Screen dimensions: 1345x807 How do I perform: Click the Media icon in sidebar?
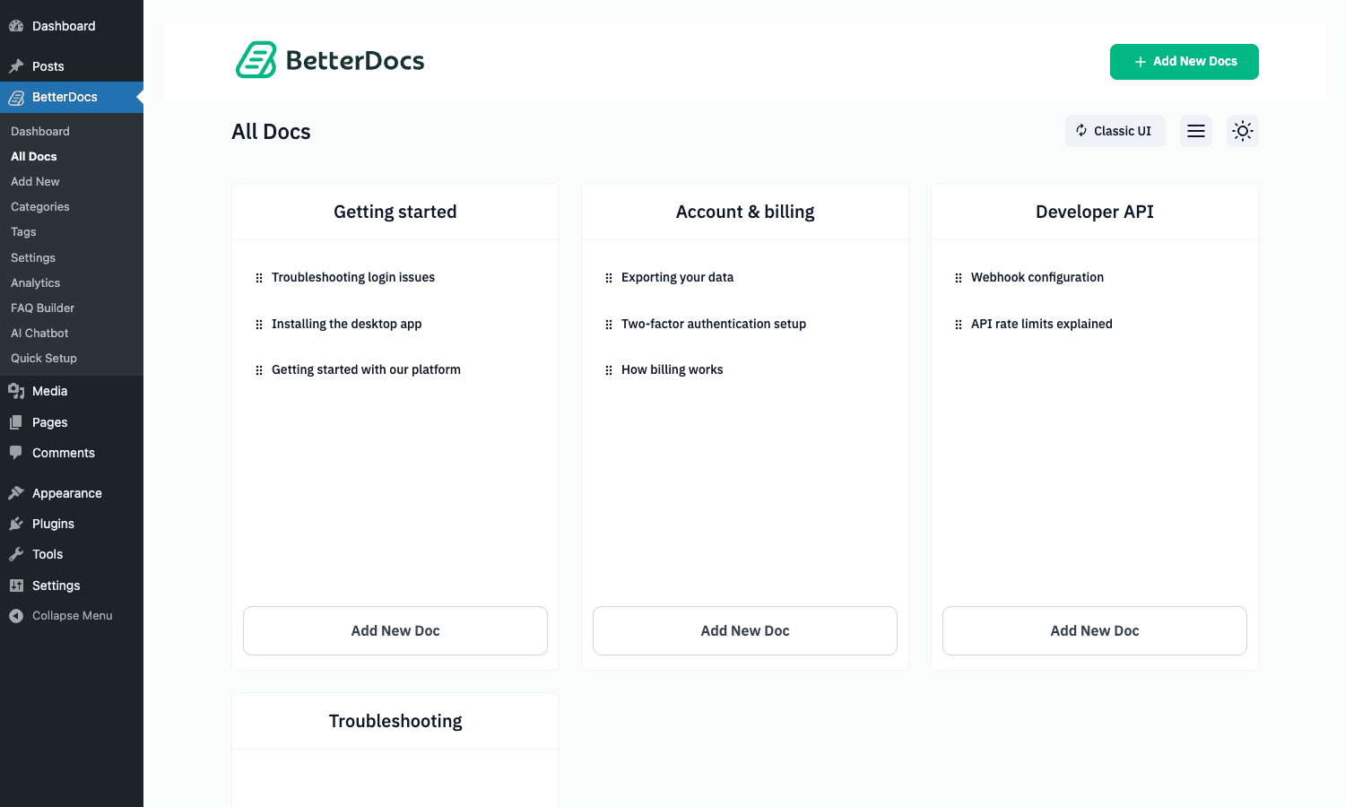pyautogui.click(x=16, y=391)
